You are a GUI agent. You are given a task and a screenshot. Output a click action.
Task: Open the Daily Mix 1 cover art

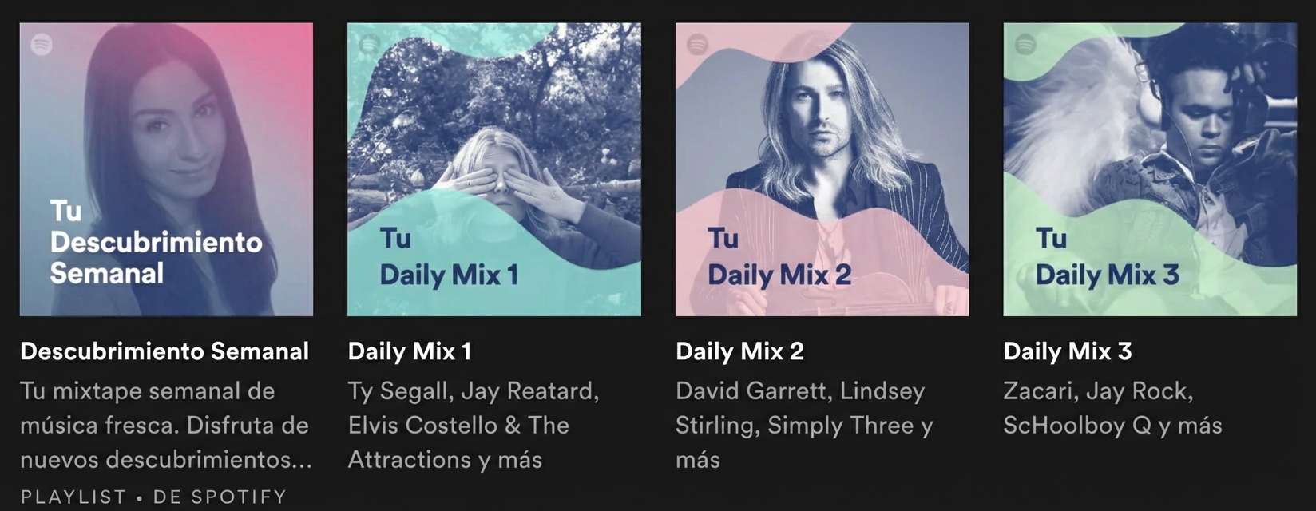[x=494, y=169]
